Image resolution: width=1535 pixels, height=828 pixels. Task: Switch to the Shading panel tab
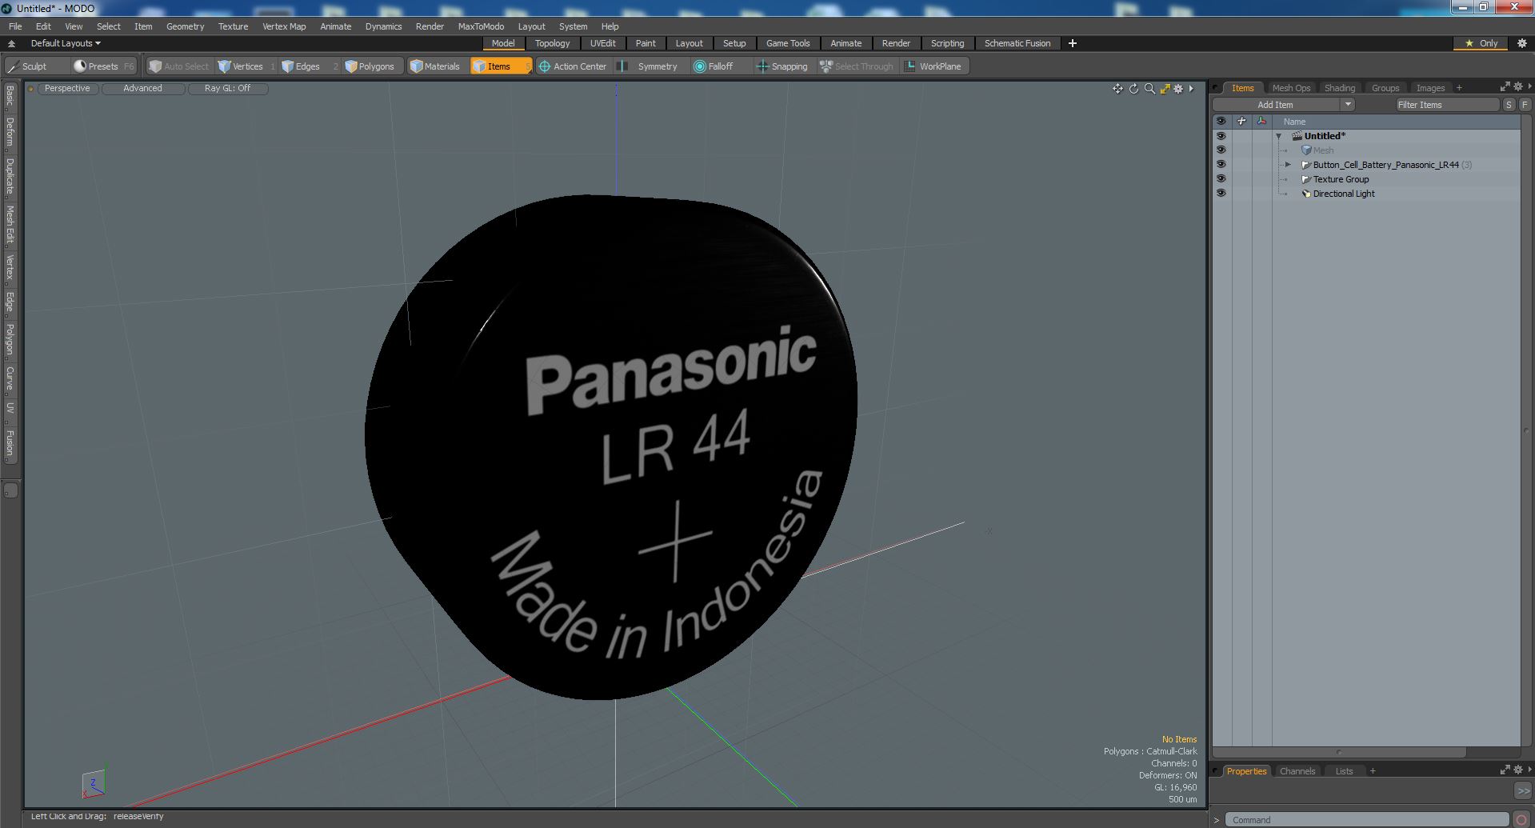pyautogui.click(x=1339, y=88)
